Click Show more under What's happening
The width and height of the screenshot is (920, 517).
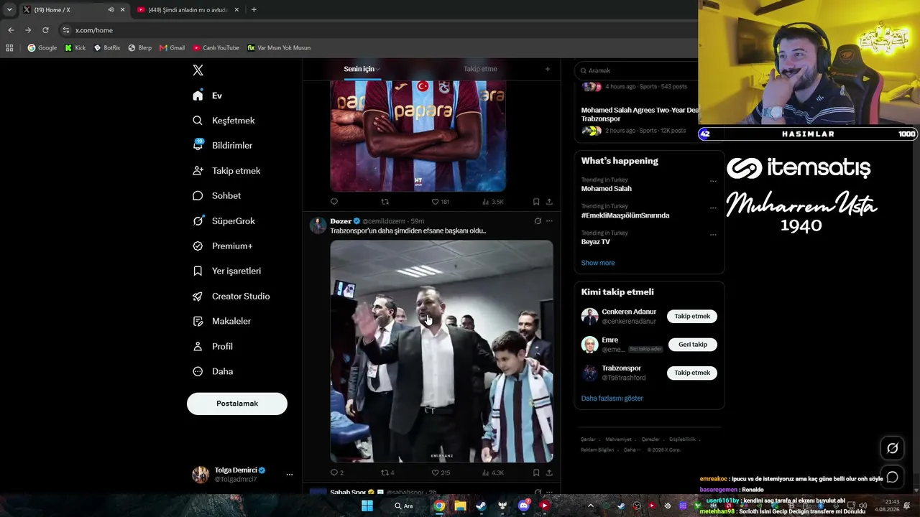coord(598,263)
